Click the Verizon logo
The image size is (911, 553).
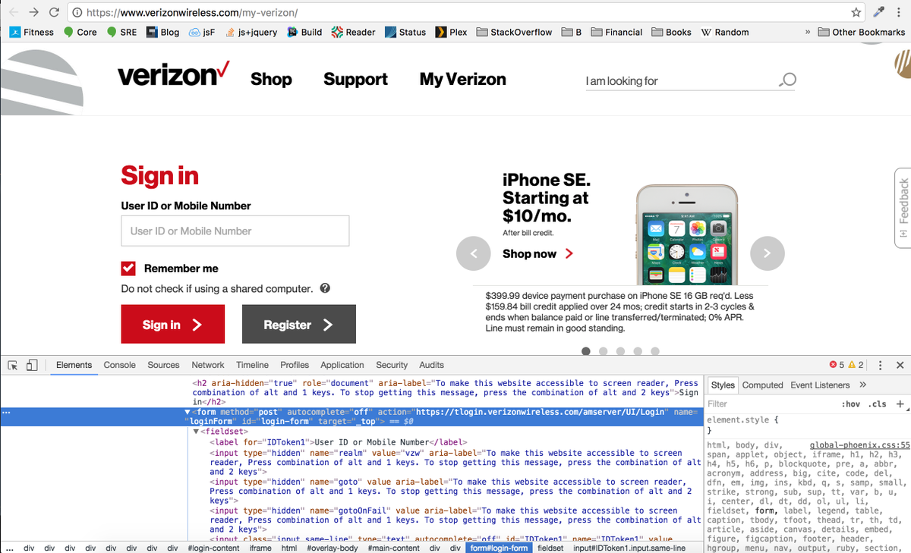[x=173, y=74]
